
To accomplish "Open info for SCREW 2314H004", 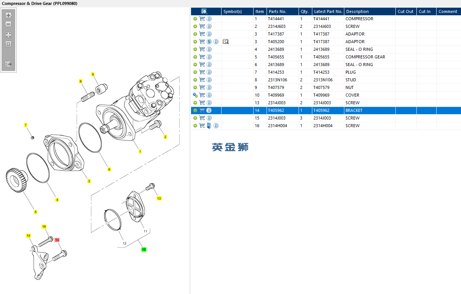I will [216, 126].
